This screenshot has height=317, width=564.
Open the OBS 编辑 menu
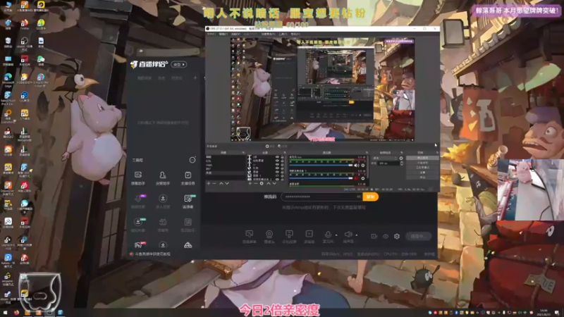coord(223,34)
